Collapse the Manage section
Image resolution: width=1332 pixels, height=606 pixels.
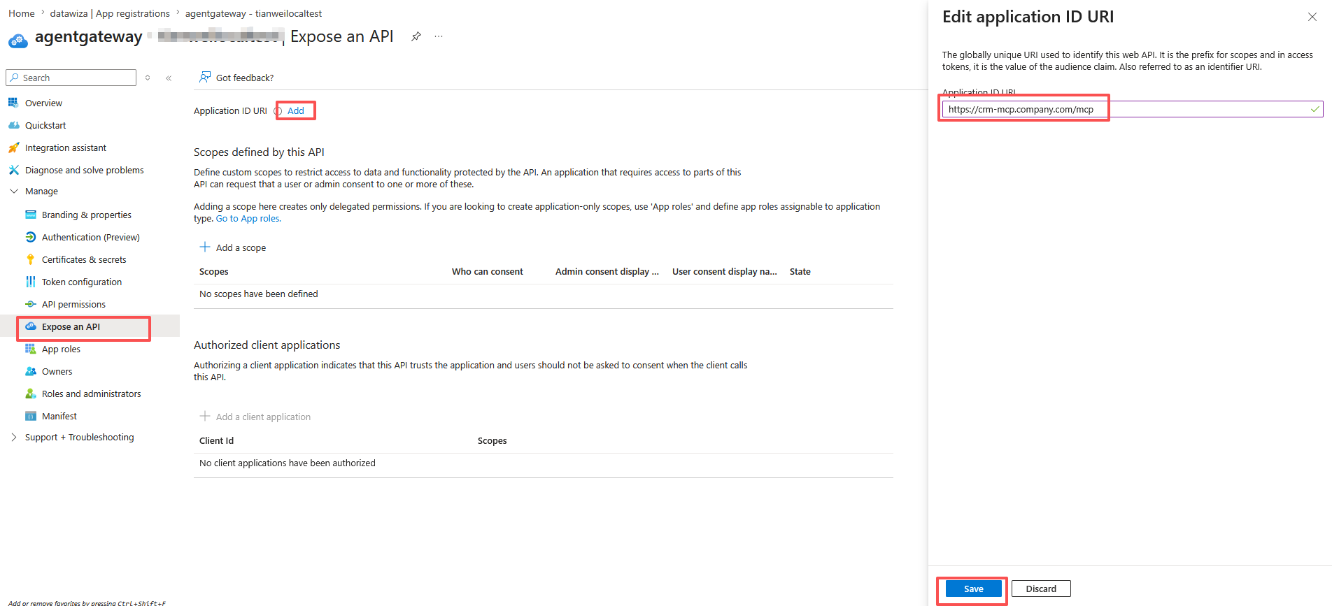coord(14,191)
